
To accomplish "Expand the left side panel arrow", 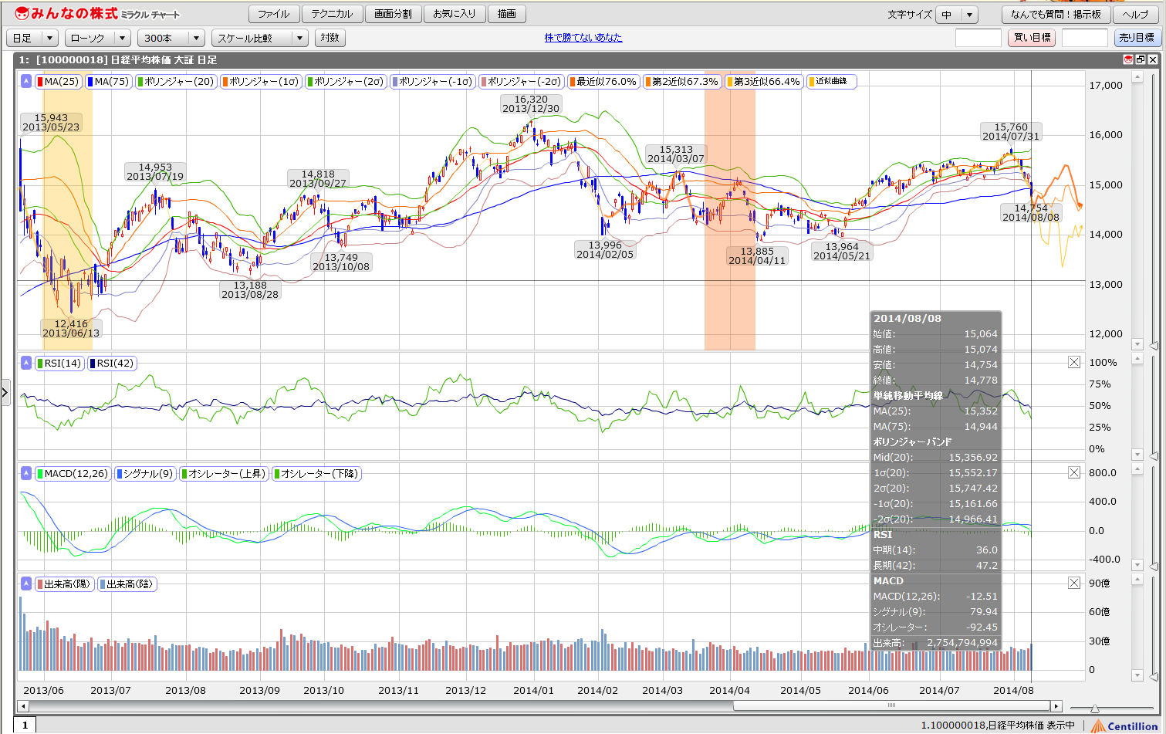I will point(5,392).
